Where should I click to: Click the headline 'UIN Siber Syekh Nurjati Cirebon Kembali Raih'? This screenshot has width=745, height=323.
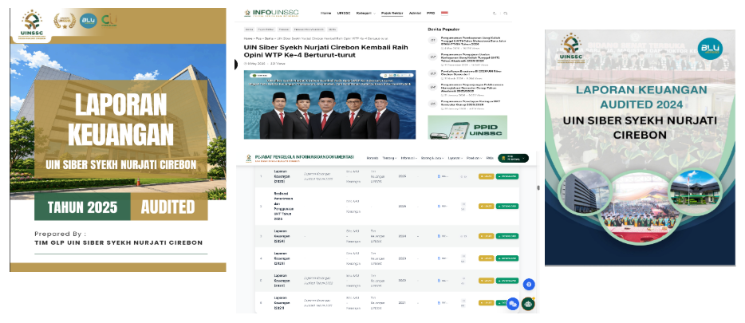pos(325,48)
